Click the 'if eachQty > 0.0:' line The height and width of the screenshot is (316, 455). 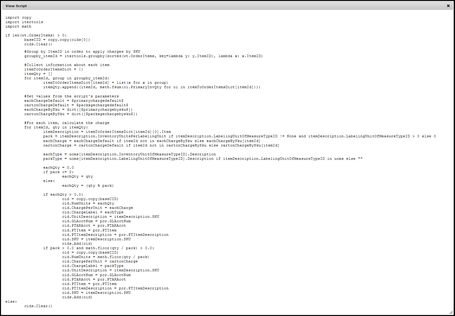coord(63,194)
